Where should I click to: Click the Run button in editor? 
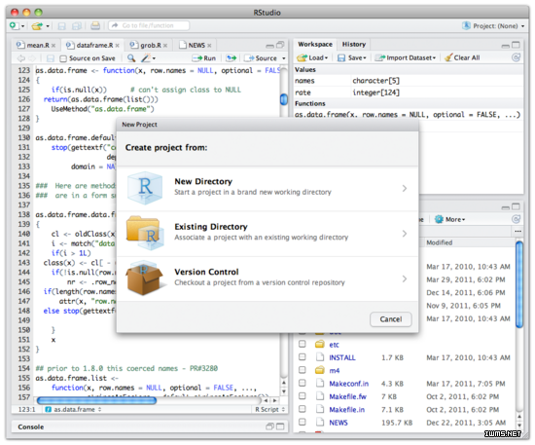click(204, 58)
